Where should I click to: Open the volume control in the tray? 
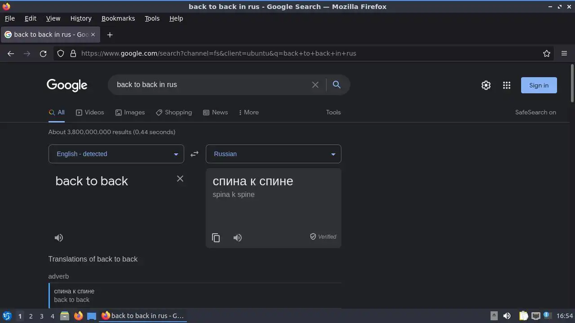pyautogui.click(x=507, y=316)
